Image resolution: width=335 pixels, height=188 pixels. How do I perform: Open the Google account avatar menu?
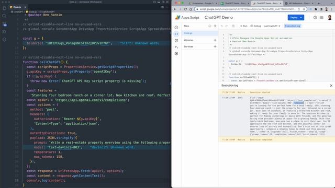coord(330,17)
